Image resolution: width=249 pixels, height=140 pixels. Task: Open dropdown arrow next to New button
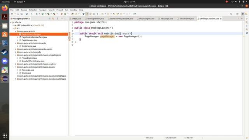[15, 14]
